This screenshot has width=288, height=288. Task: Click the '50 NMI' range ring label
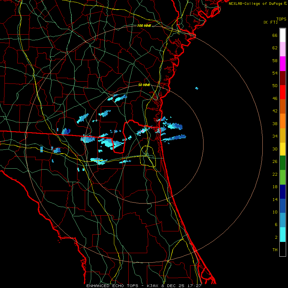click(x=144, y=85)
